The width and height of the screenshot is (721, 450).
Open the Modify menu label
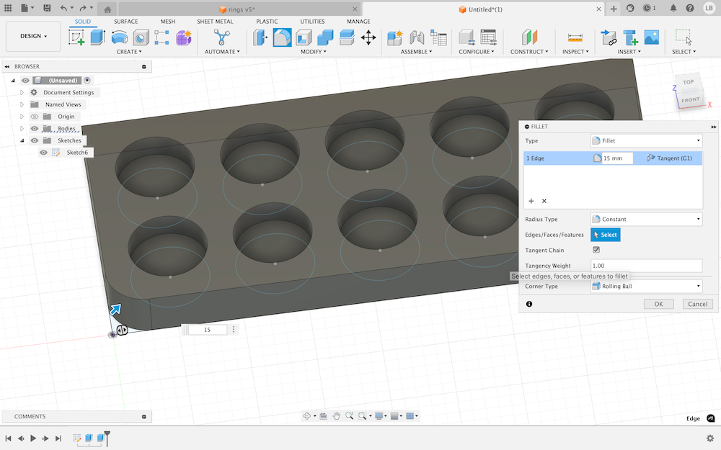tap(313, 52)
